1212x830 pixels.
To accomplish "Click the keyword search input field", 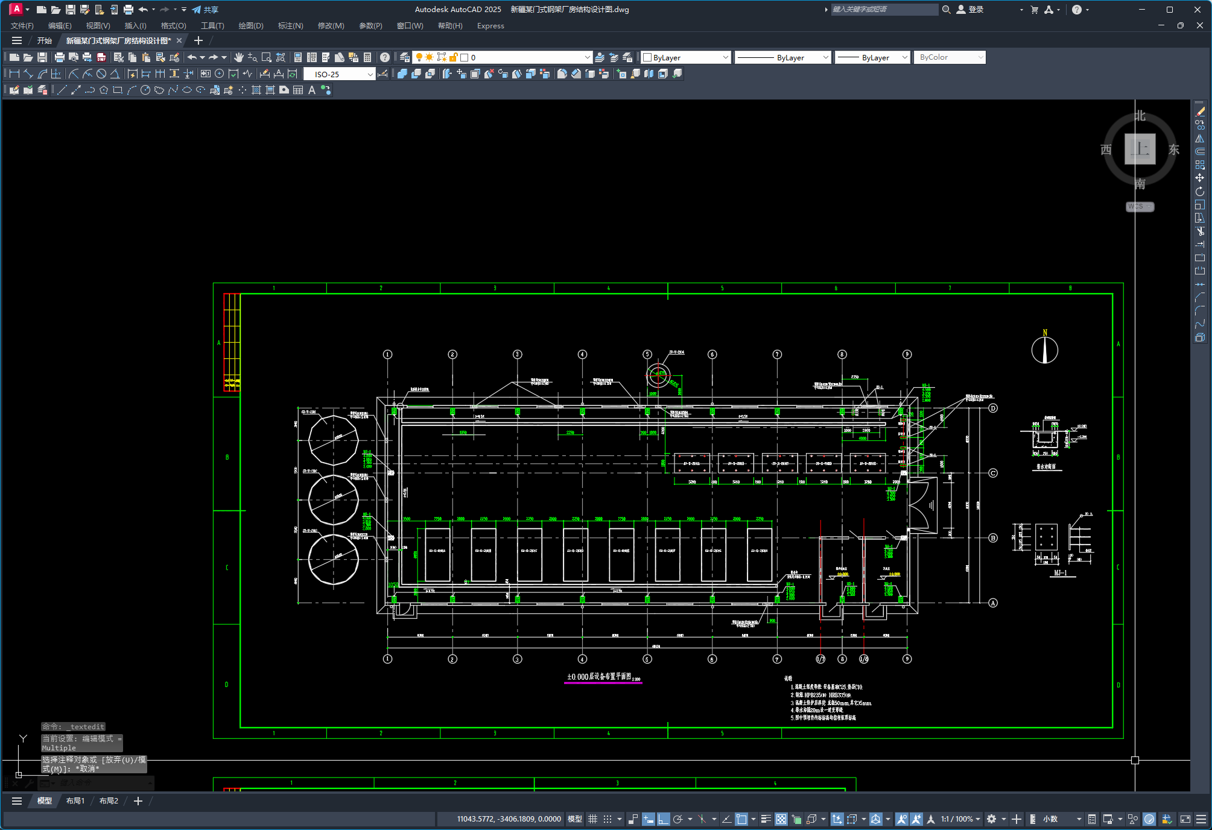I will (884, 10).
